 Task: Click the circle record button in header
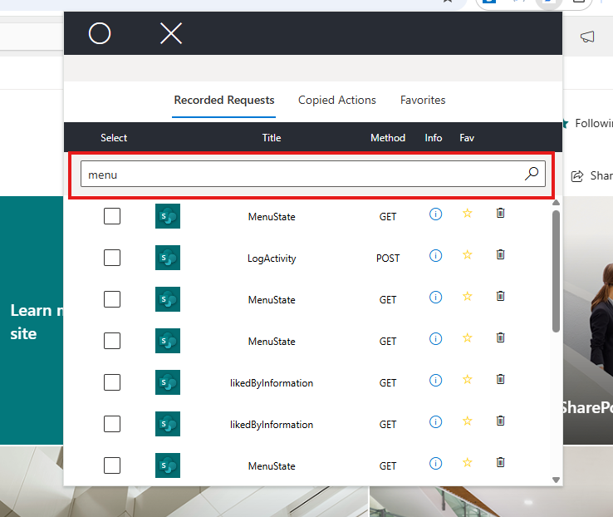tap(100, 33)
